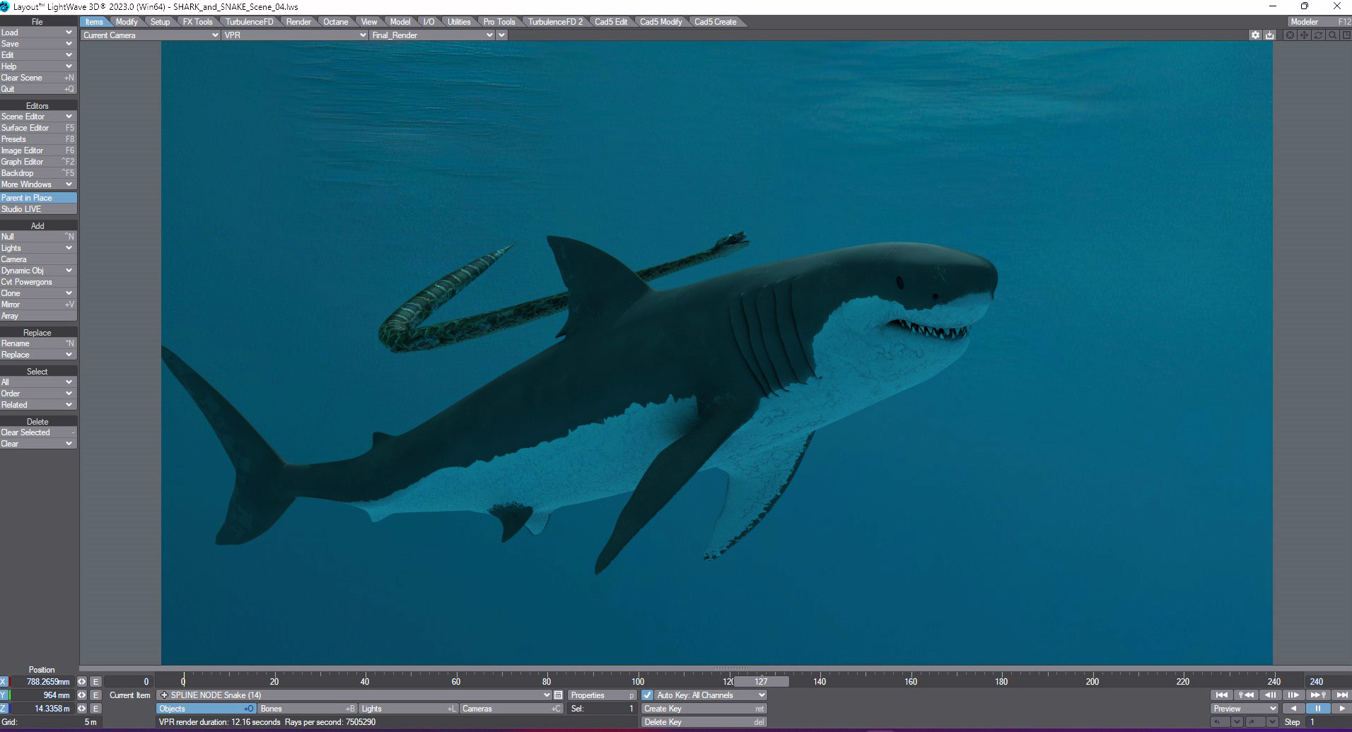Go to the next keyframe
This screenshot has height=732, width=1352.
pyautogui.click(x=1317, y=695)
